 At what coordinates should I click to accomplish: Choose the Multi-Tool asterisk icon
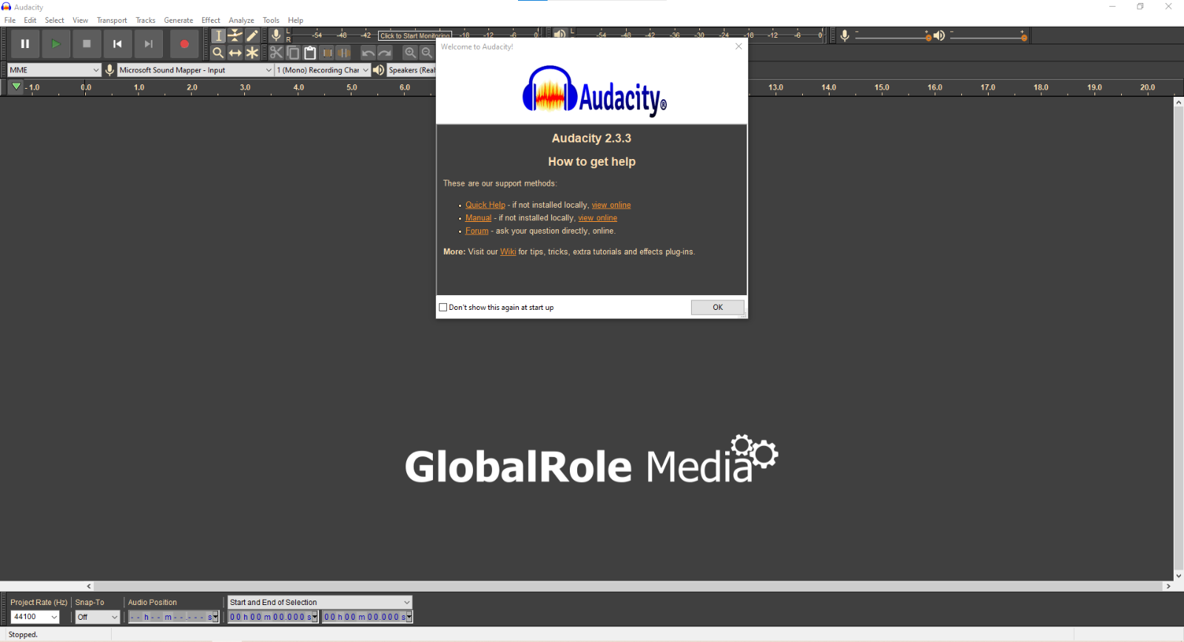(x=252, y=53)
